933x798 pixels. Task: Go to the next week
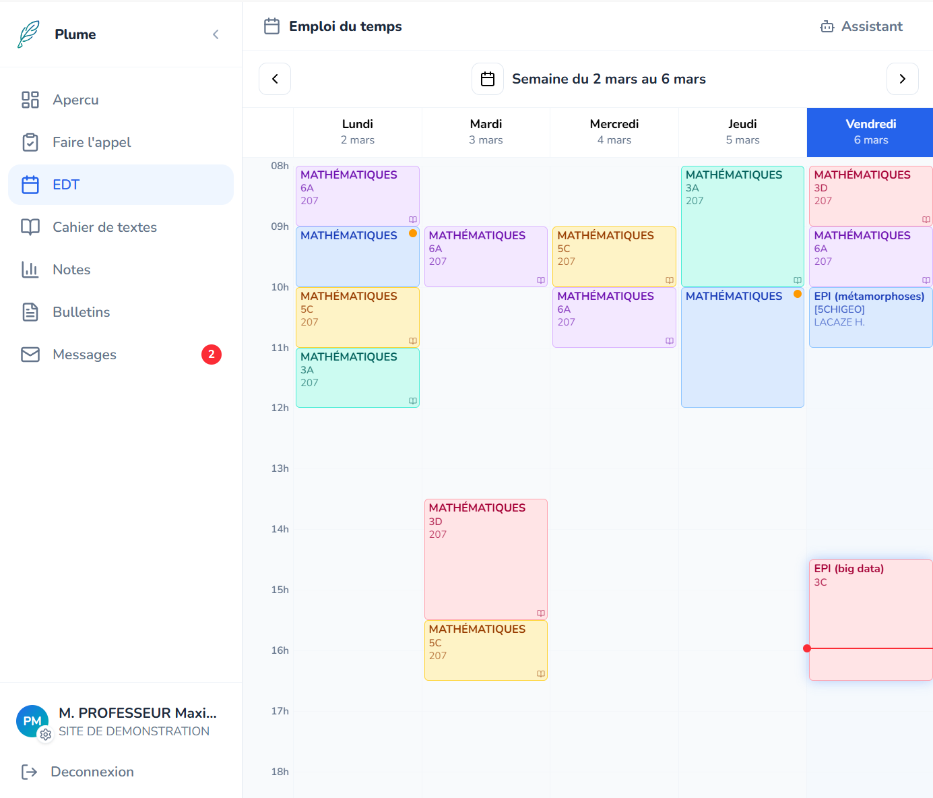point(902,79)
